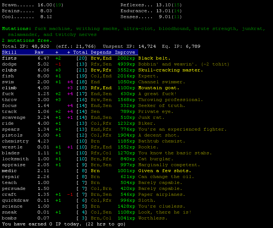Click the '2 mutations free.' line

tap(27, 40)
